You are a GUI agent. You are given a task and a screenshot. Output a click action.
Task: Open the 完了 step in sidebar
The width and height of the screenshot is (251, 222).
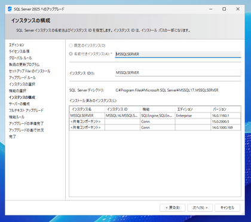(13, 136)
